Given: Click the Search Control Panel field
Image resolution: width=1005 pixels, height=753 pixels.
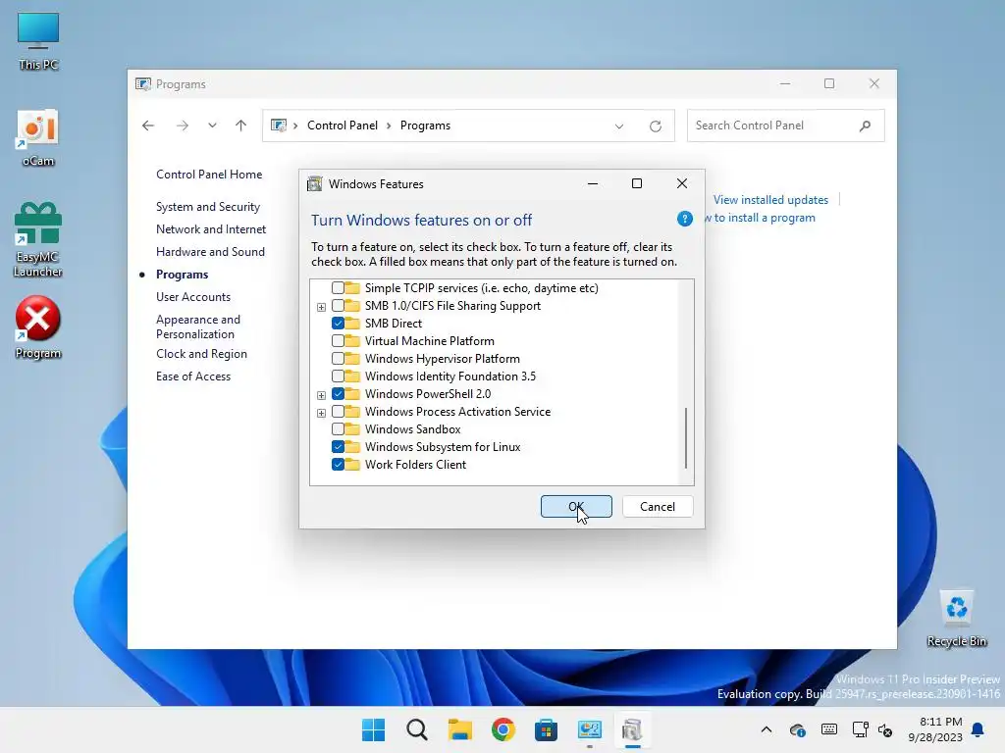Looking at the screenshot, I should pos(786,125).
